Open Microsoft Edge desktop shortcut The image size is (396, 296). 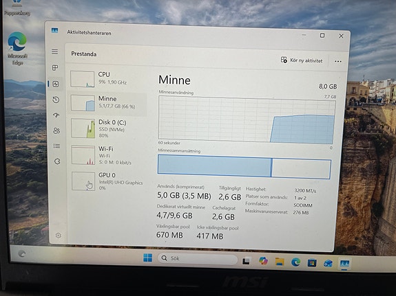17,48
